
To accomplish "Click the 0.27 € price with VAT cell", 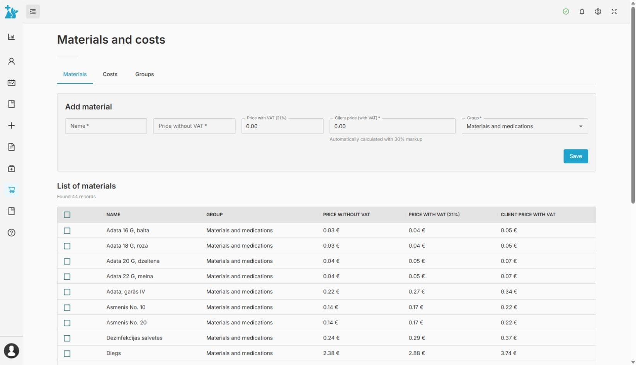I will (417, 292).
